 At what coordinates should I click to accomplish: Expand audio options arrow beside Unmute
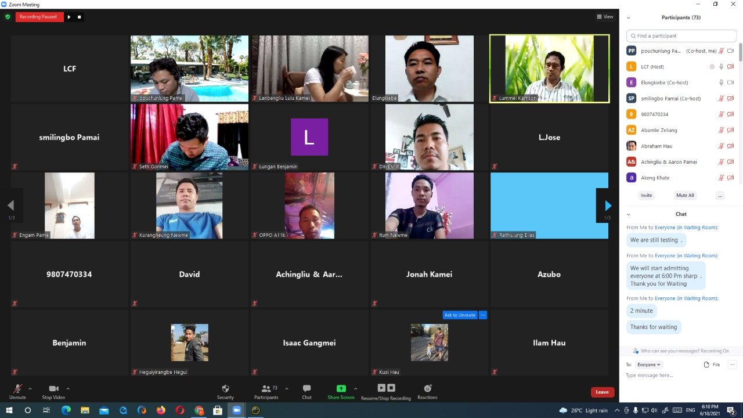[x=30, y=388]
